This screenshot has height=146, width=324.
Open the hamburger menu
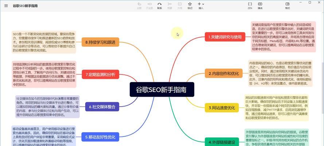coord(6,6)
